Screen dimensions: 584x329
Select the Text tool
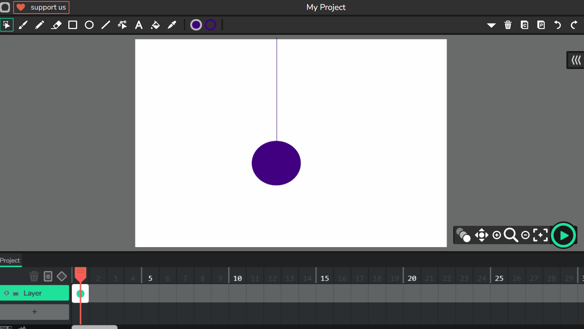click(139, 25)
